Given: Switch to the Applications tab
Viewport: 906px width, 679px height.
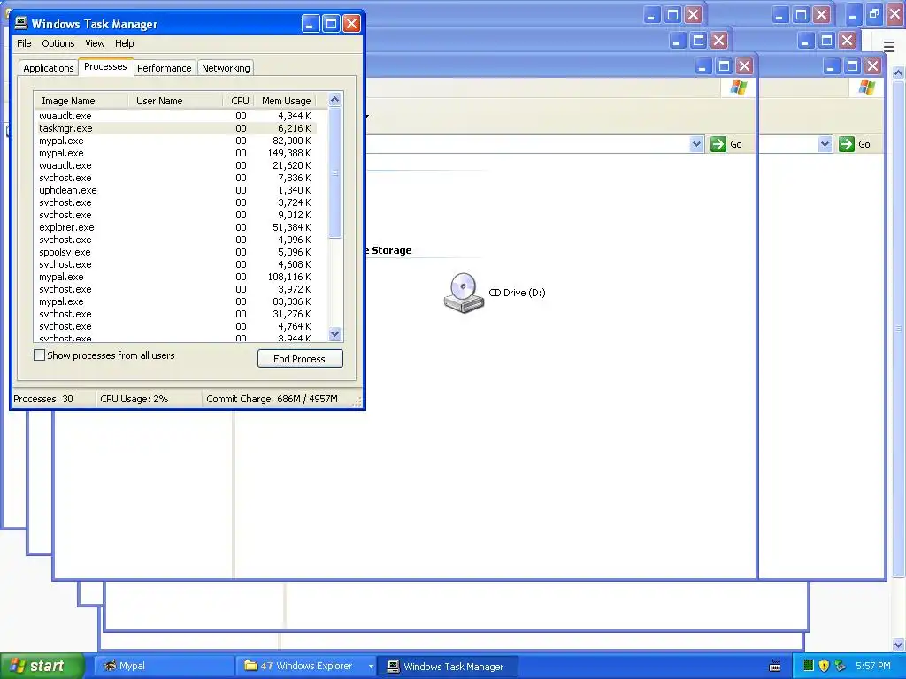Looking at the screenshot, I should [49, 68].
